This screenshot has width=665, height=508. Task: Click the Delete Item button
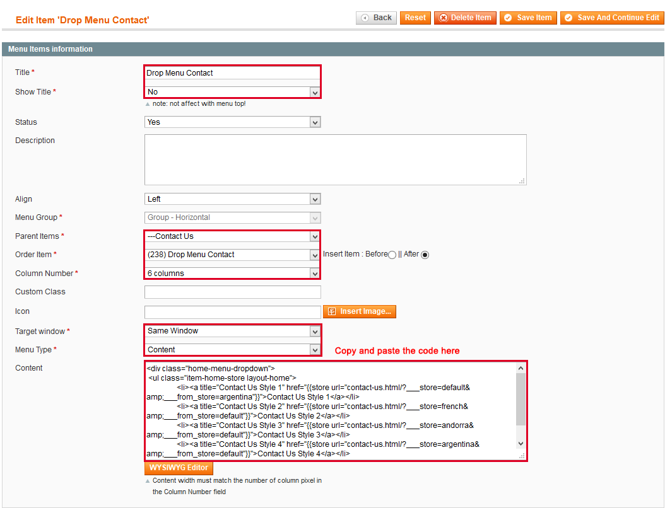pyautogui.click(x=465, y=18)
